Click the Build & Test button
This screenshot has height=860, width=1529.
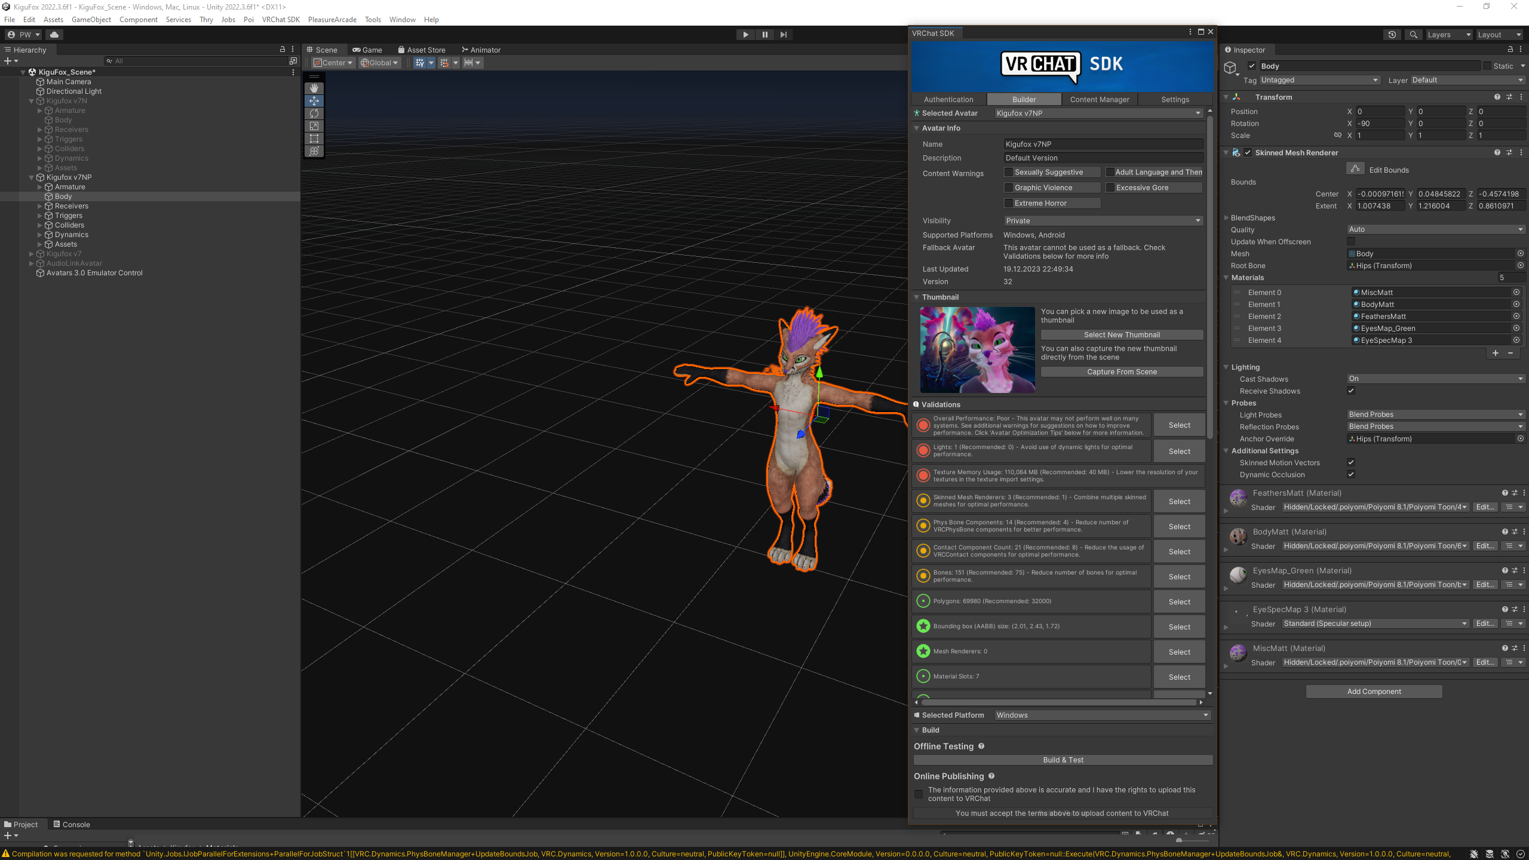1063,760
